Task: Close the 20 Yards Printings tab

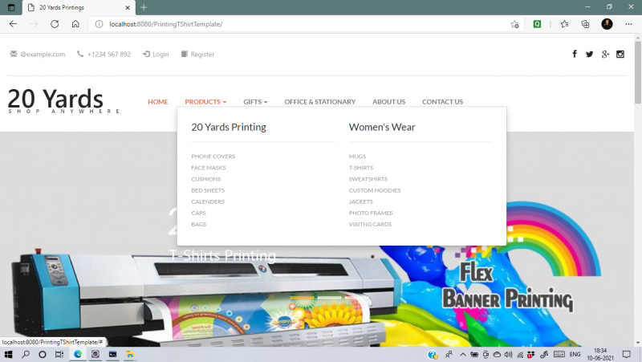Action: [x=128, y=7]
